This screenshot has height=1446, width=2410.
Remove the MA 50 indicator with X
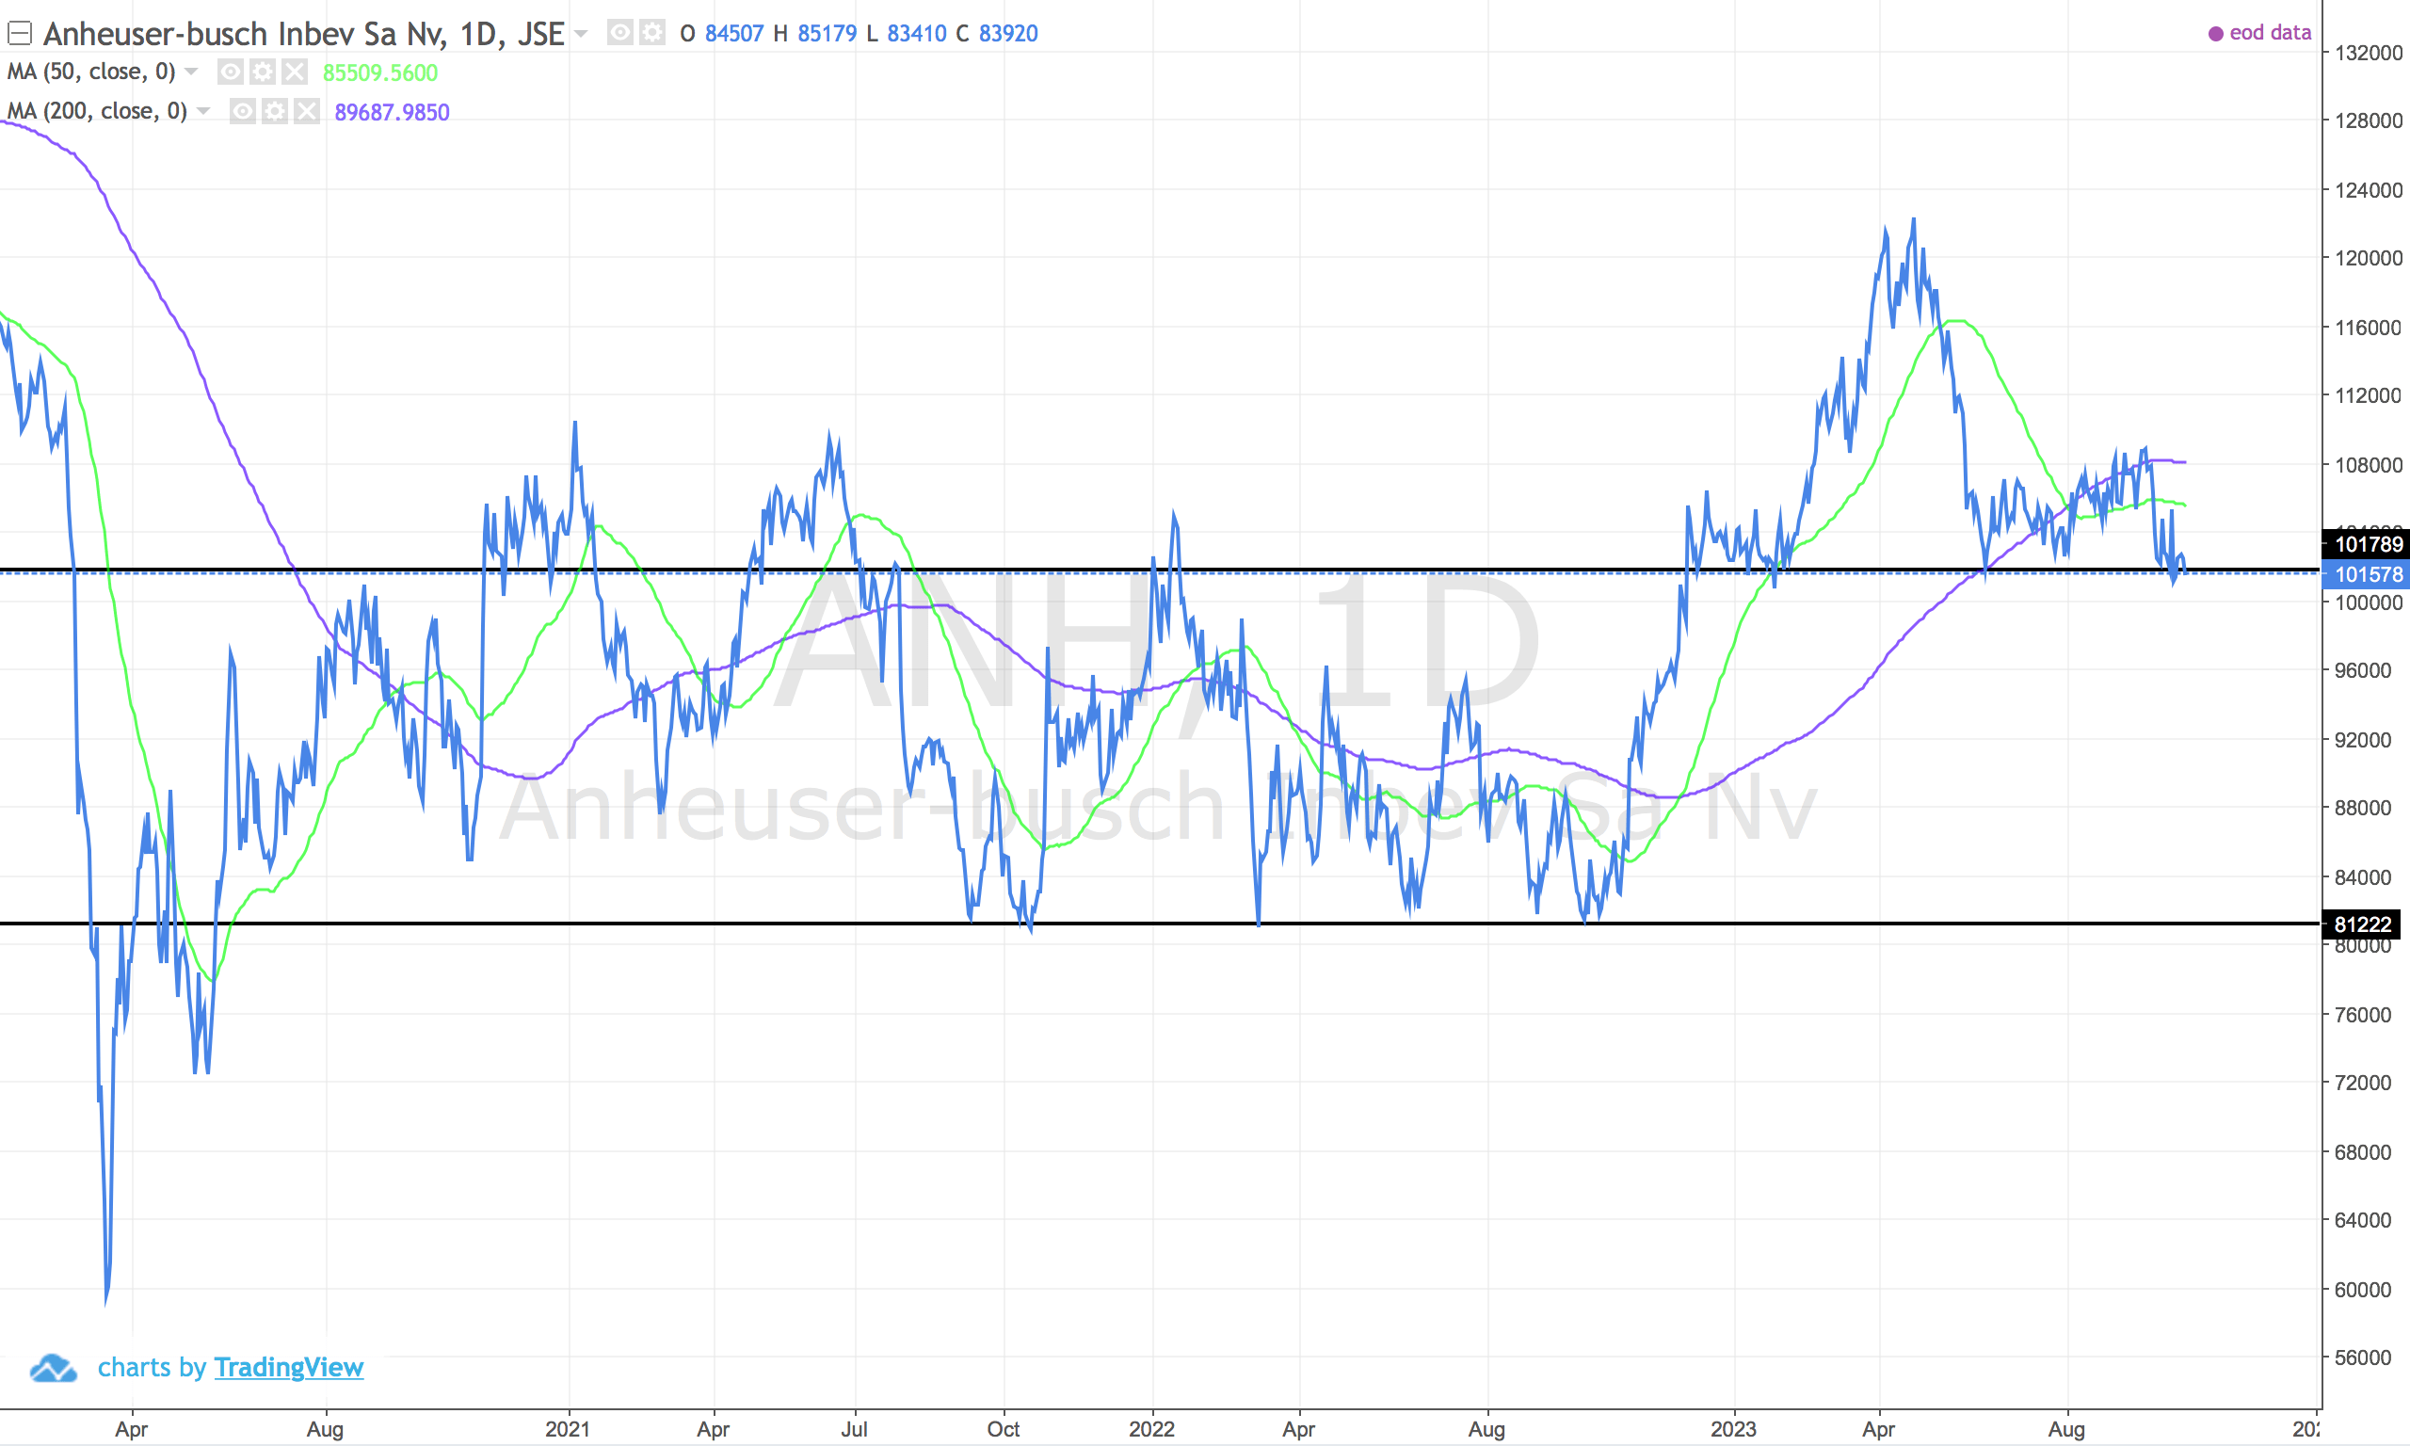[x=294, y=72]
